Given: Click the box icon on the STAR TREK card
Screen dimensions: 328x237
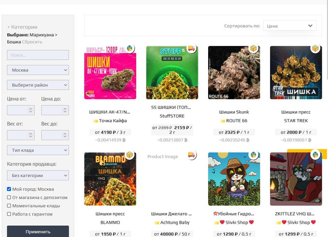Looking at the screenshot, I should [x=315, y=49].
